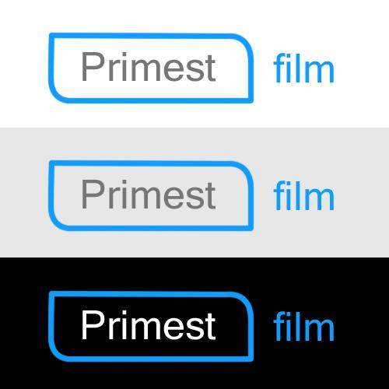Click the letter P in the middle Primest logo
Viewport: 389px width, 389px height.
[x=93, y=194]
